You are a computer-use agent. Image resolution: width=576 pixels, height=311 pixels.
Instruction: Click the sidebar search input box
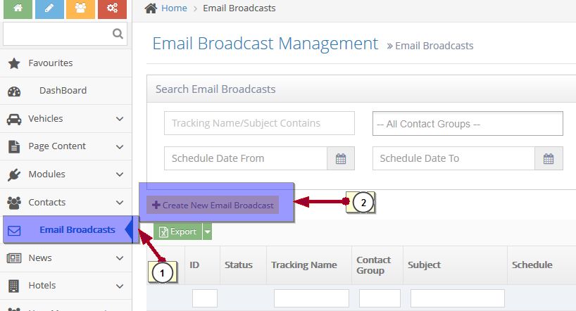(65, 34)
